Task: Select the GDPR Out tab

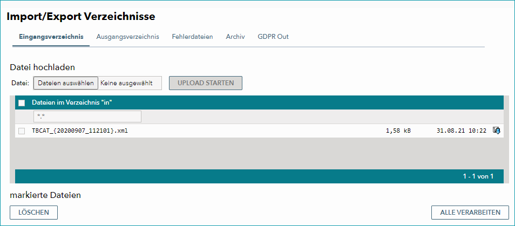Action: 273,37
